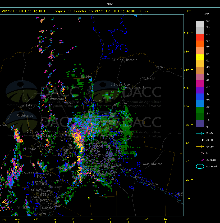220x223 pixels.
Task: Click the Ramblon map label
Action: coord(87,77)
